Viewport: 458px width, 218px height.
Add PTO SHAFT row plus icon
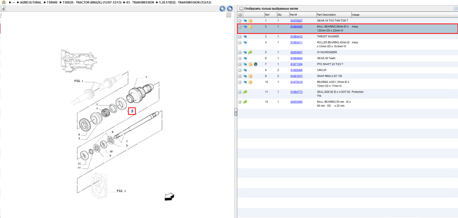coord(240,64)
